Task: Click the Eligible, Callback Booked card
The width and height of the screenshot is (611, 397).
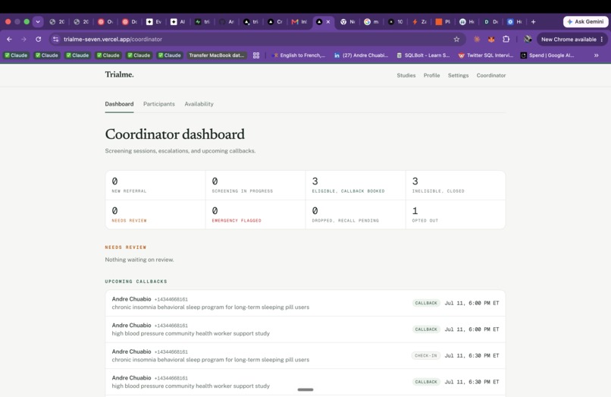Action: (356, 185)
